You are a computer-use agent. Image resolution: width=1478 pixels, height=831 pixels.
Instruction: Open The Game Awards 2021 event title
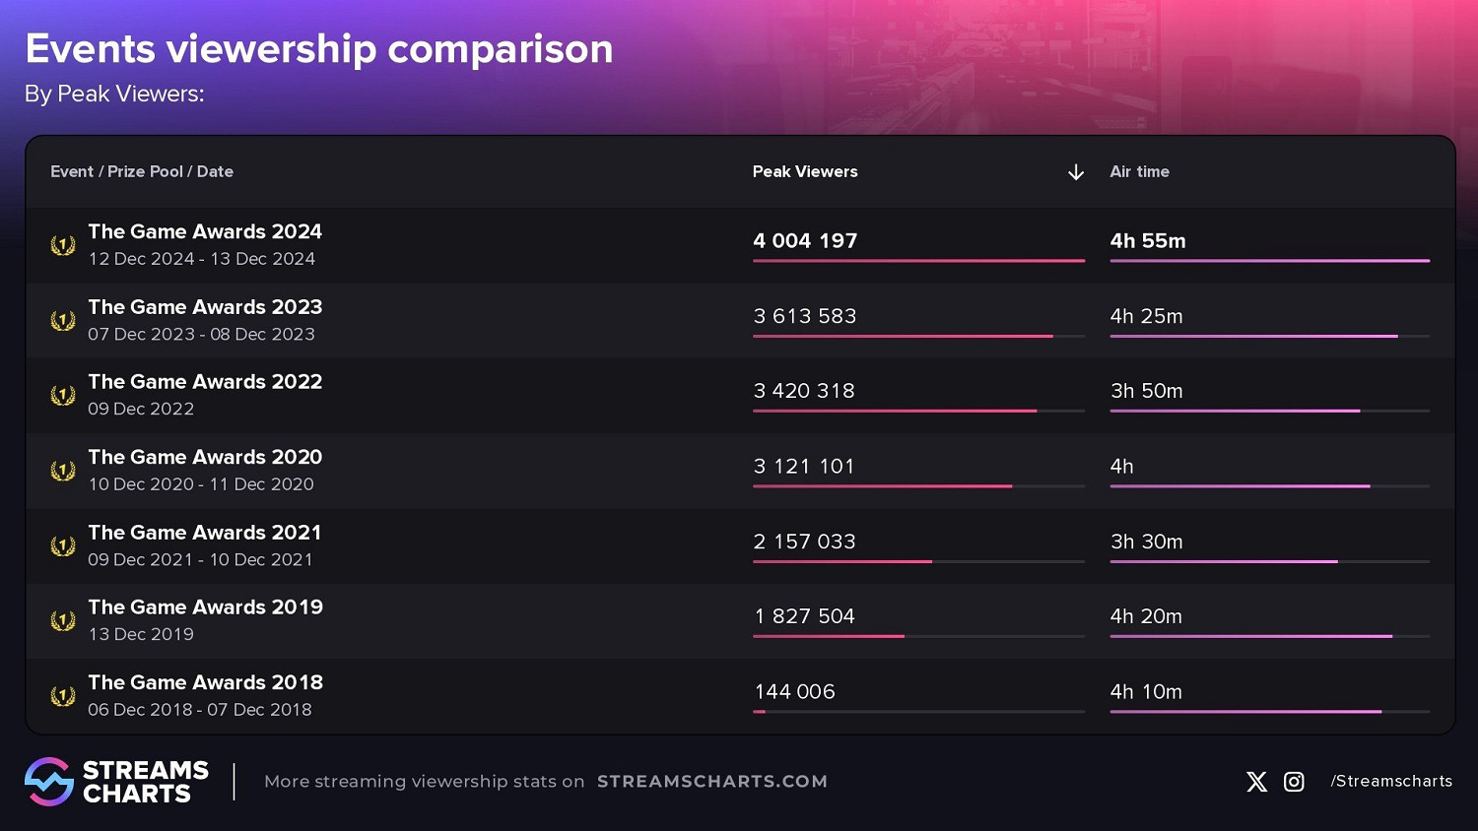[205, 533]
